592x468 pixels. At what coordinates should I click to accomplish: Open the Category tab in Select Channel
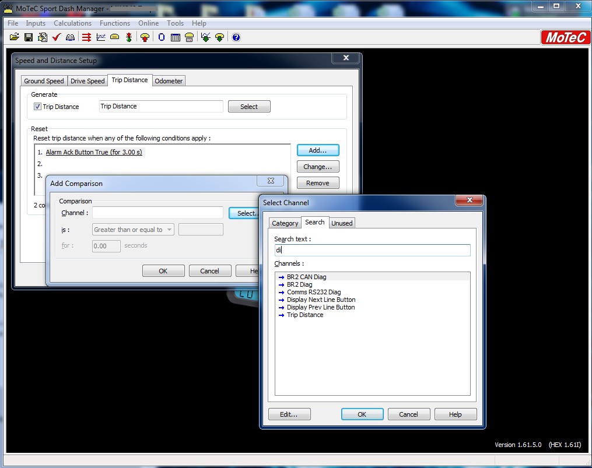[x=285, y=223]
